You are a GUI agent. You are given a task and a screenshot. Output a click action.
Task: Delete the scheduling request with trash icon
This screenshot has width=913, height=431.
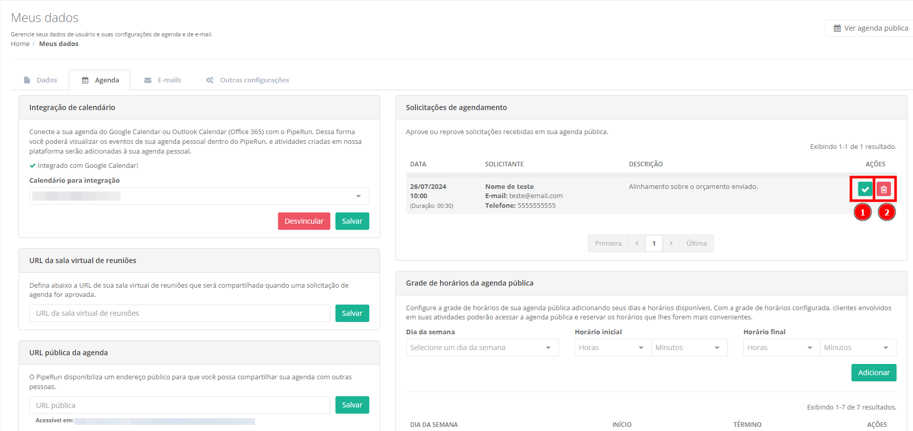click(884, 189)
